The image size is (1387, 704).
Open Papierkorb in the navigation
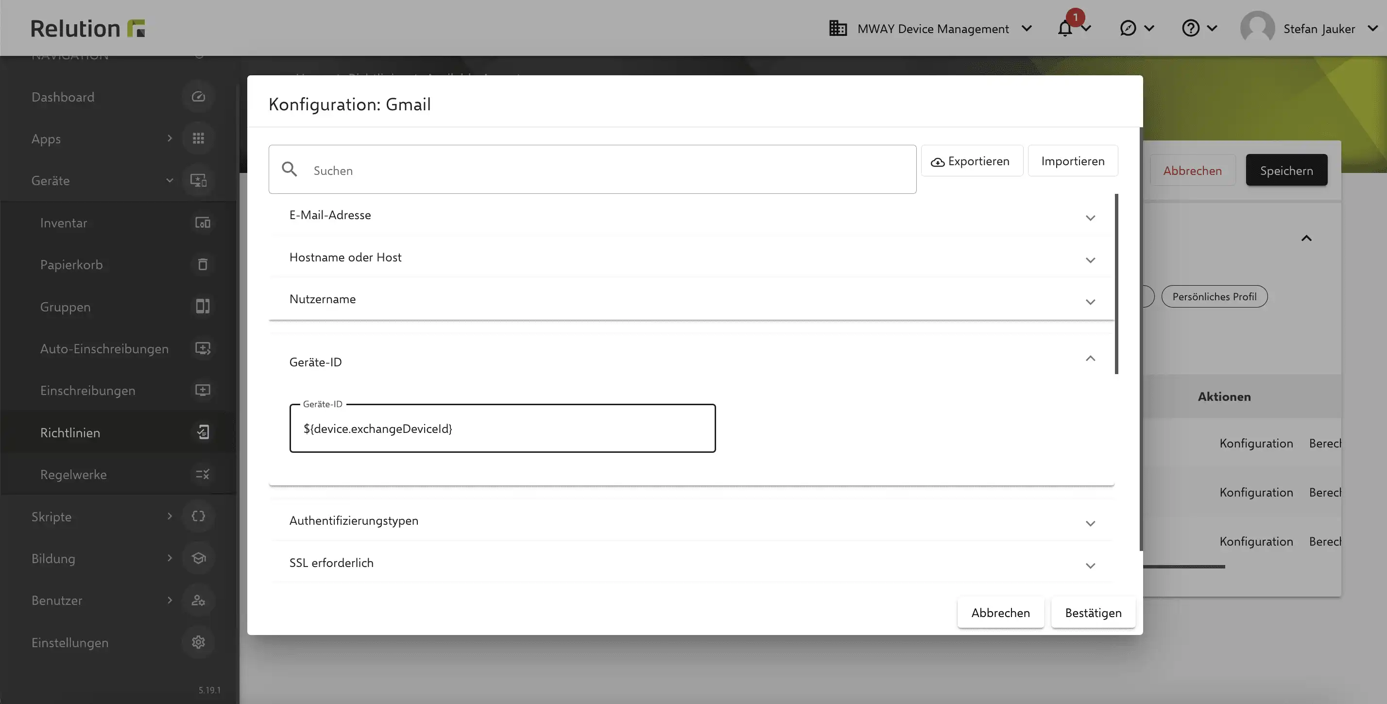71,265
